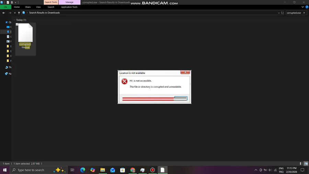This screenshot has height=174, width=309.
Task: Open the Windows Start menu
Action: pyautogui.click(x=5, y=170)
